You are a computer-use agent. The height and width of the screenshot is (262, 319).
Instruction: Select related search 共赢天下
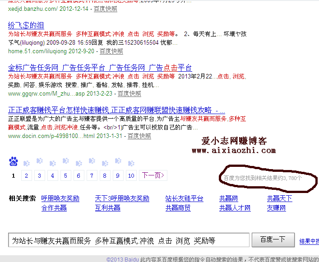click(280, 198)
